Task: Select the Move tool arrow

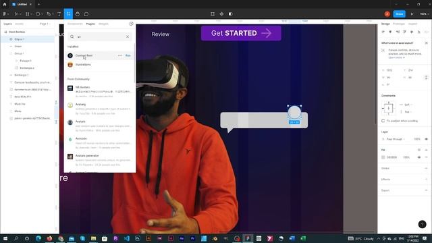Action: pyautogui.click(x=16, y=13)
